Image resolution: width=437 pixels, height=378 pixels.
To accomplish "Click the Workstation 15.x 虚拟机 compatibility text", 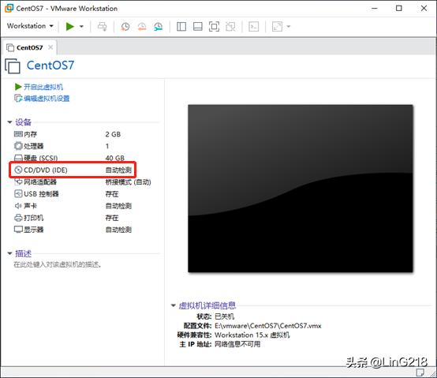I will click(252, 335).
